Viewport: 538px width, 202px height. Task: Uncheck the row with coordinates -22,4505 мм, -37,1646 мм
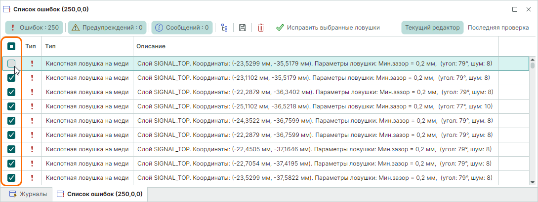tap(11, 149)
